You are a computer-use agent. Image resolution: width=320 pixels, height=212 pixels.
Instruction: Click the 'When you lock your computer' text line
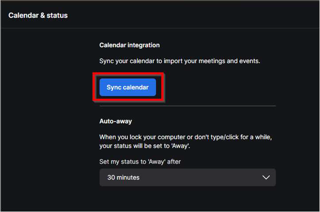(x=185, y=137)
